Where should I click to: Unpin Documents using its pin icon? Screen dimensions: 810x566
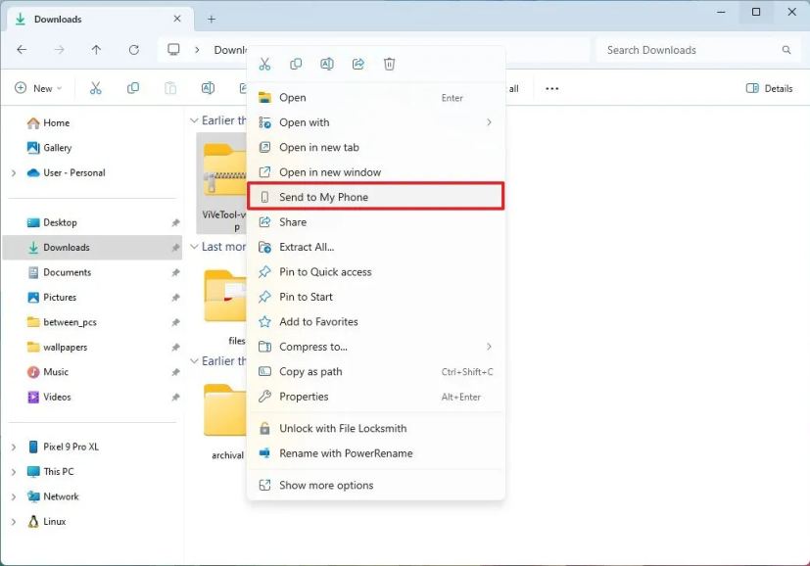(175, 272)
